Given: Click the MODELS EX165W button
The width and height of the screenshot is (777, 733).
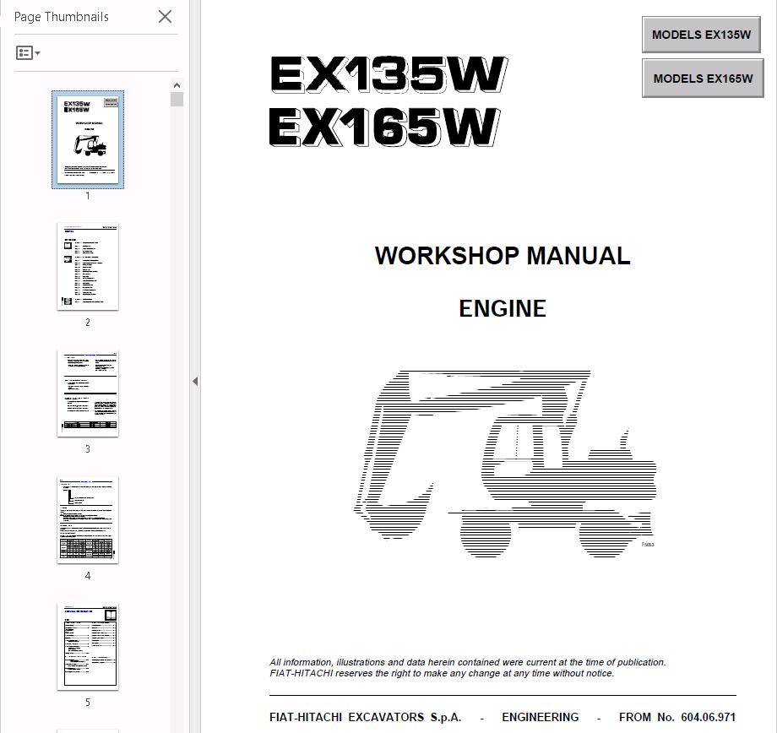Looking at the screenshot, I should (703, 79).
